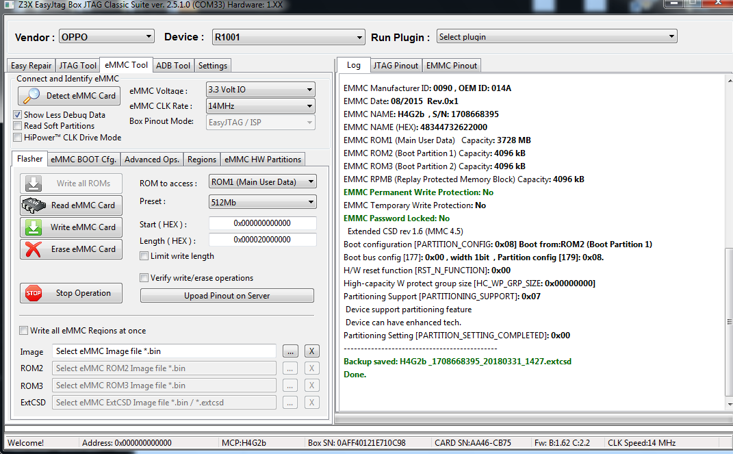
Task: Open the Preset dropdown showing 512Mb
Action: [263, 202]
